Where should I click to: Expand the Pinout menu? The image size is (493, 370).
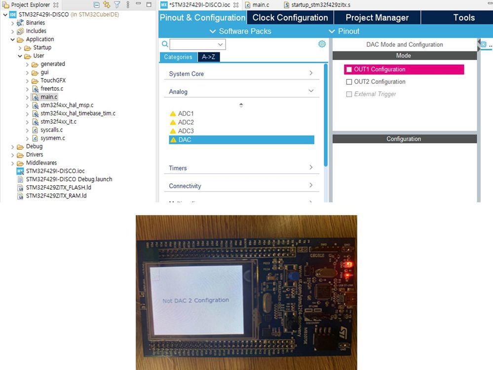pos(344,32)
